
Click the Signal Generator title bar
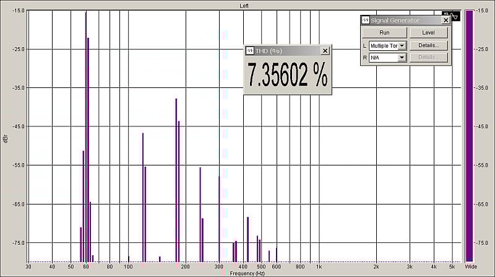click(402, 20)
